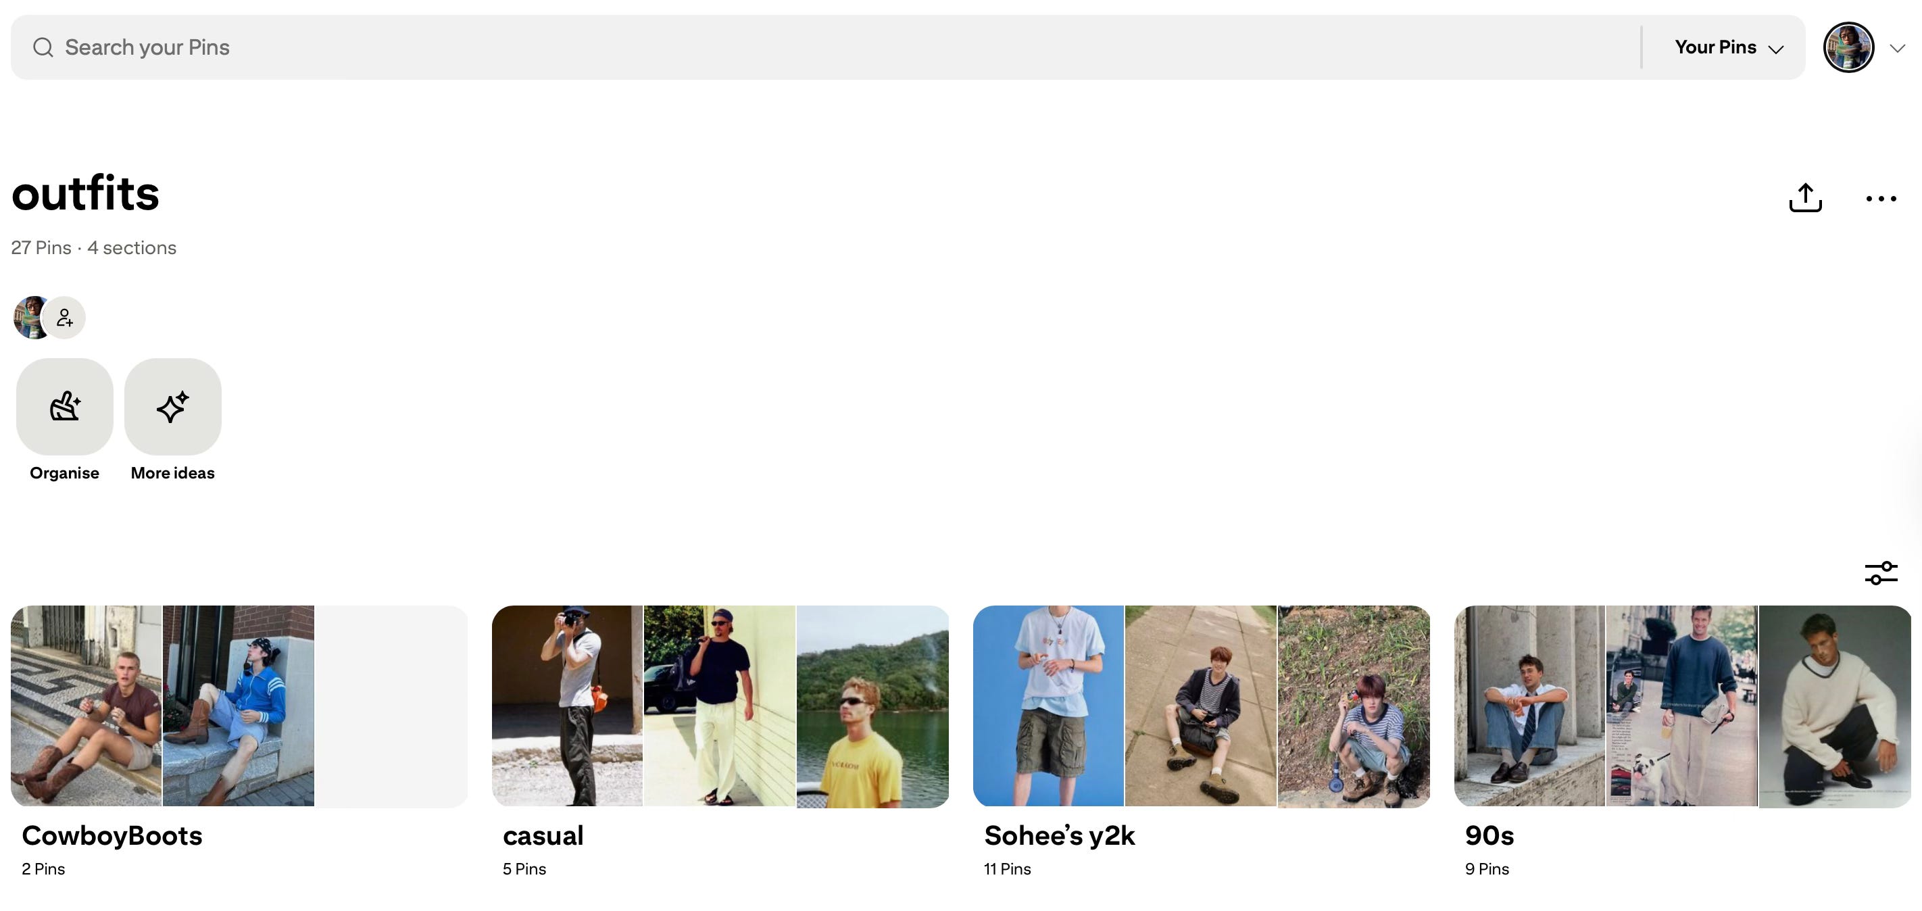Open the 90s section title
This screenshot has width=1922, height=911.
pos(1489,835)
